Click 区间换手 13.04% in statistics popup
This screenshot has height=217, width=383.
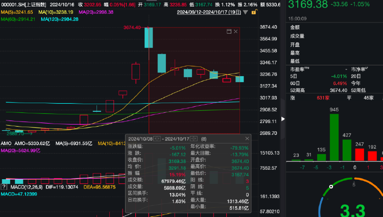[x=177, y=195]
